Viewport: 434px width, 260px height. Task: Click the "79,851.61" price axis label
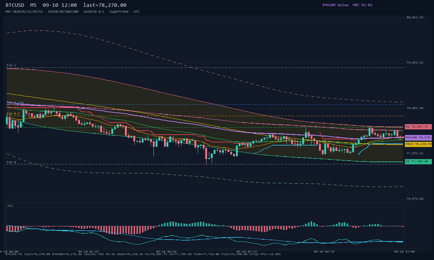tap(415, 63)
